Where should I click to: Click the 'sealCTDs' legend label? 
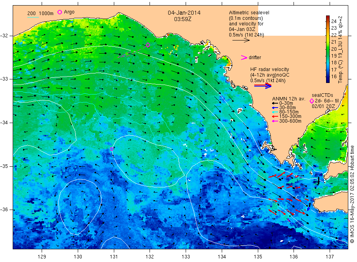tap(322, 95)
